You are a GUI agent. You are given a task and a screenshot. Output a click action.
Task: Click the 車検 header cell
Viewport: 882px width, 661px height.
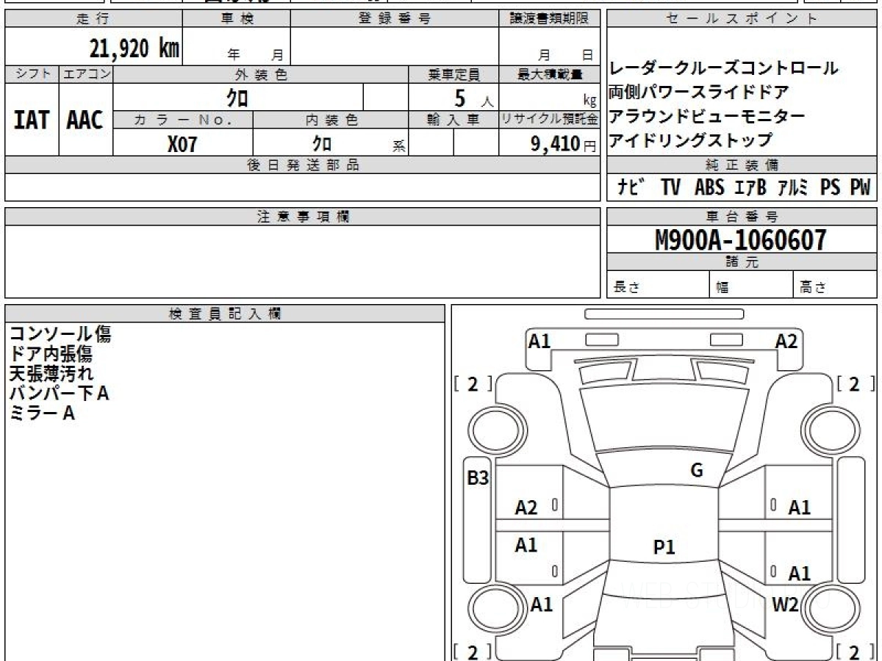pos(236,19)
